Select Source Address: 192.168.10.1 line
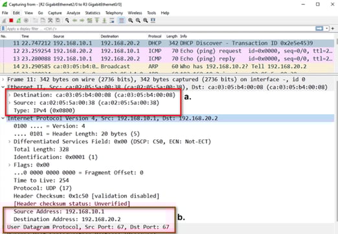The height and width of the screenshot is (234, 338). [x=59, y=211]
